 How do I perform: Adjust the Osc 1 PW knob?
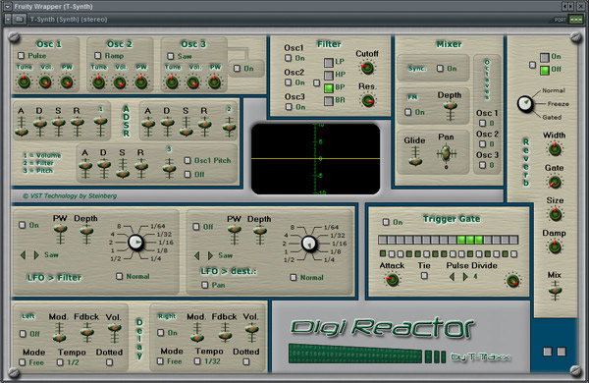coord(67,82)
